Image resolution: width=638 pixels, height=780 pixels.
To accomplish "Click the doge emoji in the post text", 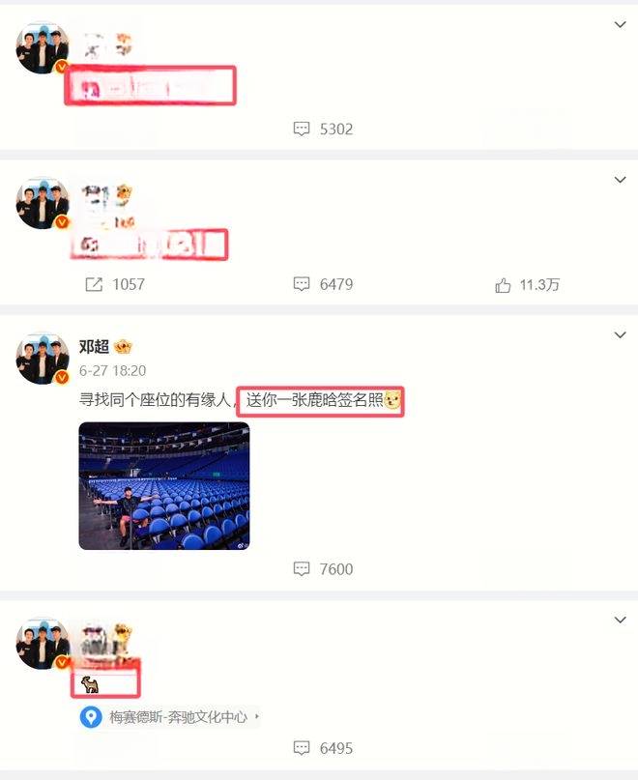I will pyautogui.click(x=392, y=400).
